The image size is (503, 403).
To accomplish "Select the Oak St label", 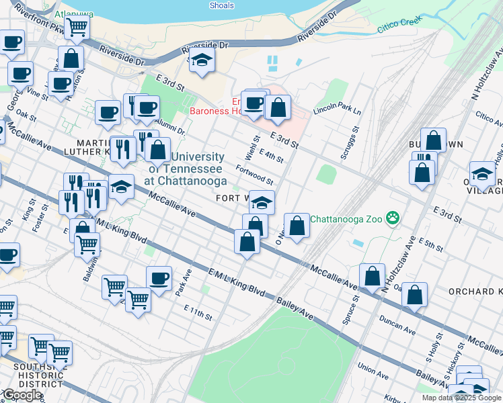I will coord(26,116).
